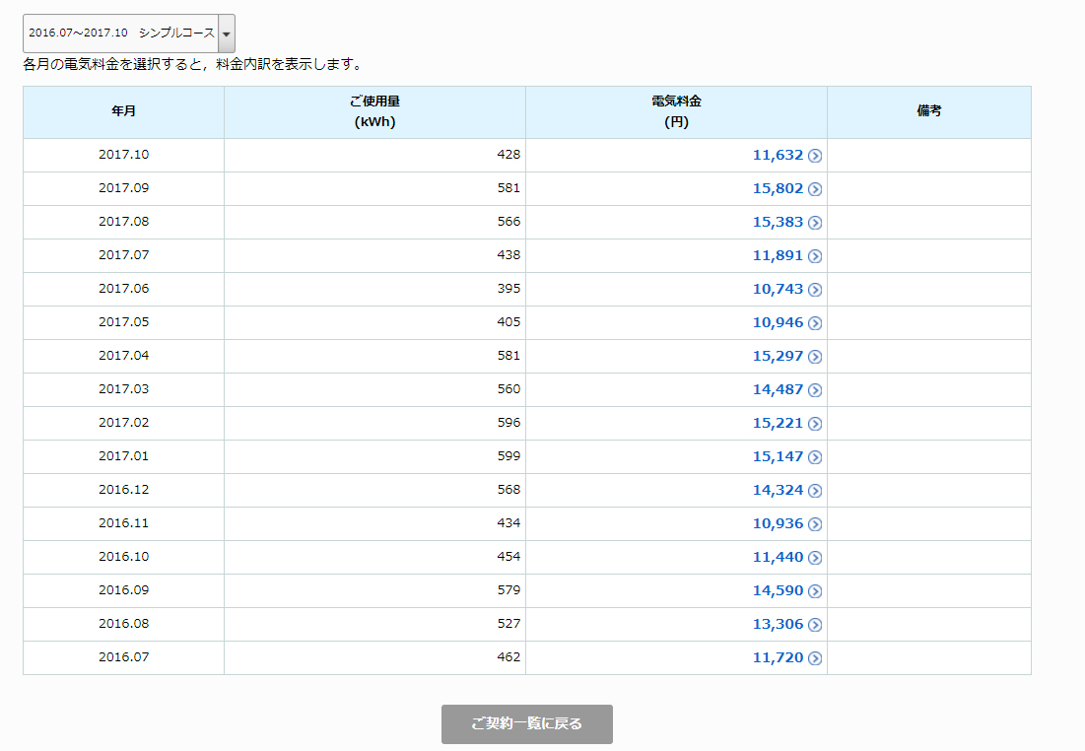
Task: Open the 10,946 yen bill for 2017.05
Action: [778, 322]
